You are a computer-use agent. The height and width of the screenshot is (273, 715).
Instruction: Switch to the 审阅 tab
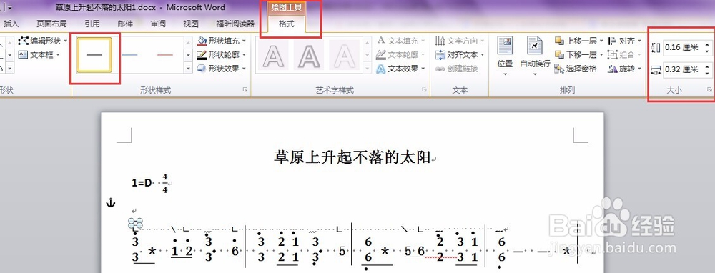click(x=158, y=24)
